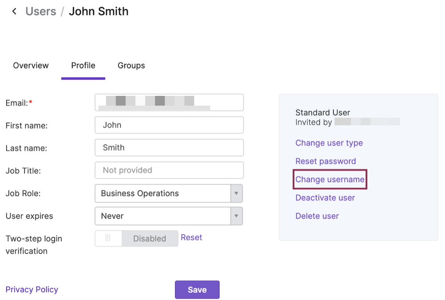Click the highlighted Change username link
Viewport: 445px width, 300px height.
pos(330,179)
